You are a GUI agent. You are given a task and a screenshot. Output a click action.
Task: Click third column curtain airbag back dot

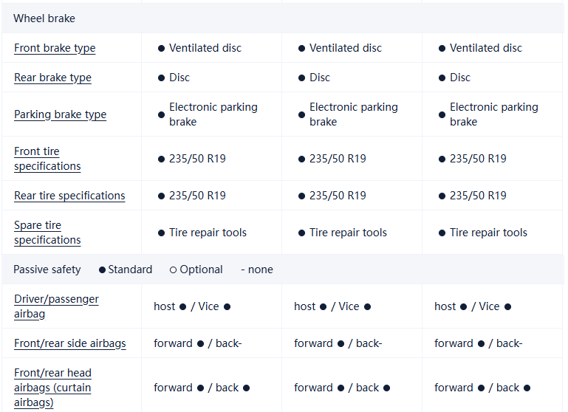tap(527, 388)
